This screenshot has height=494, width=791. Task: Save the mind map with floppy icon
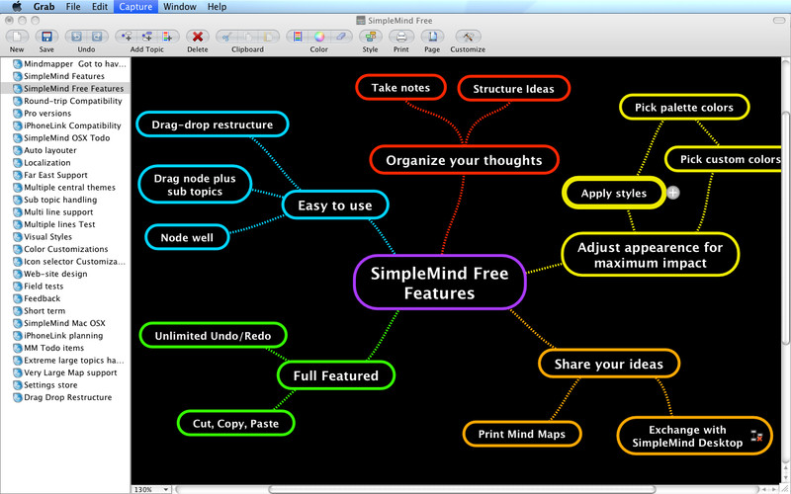coord(46,37)
